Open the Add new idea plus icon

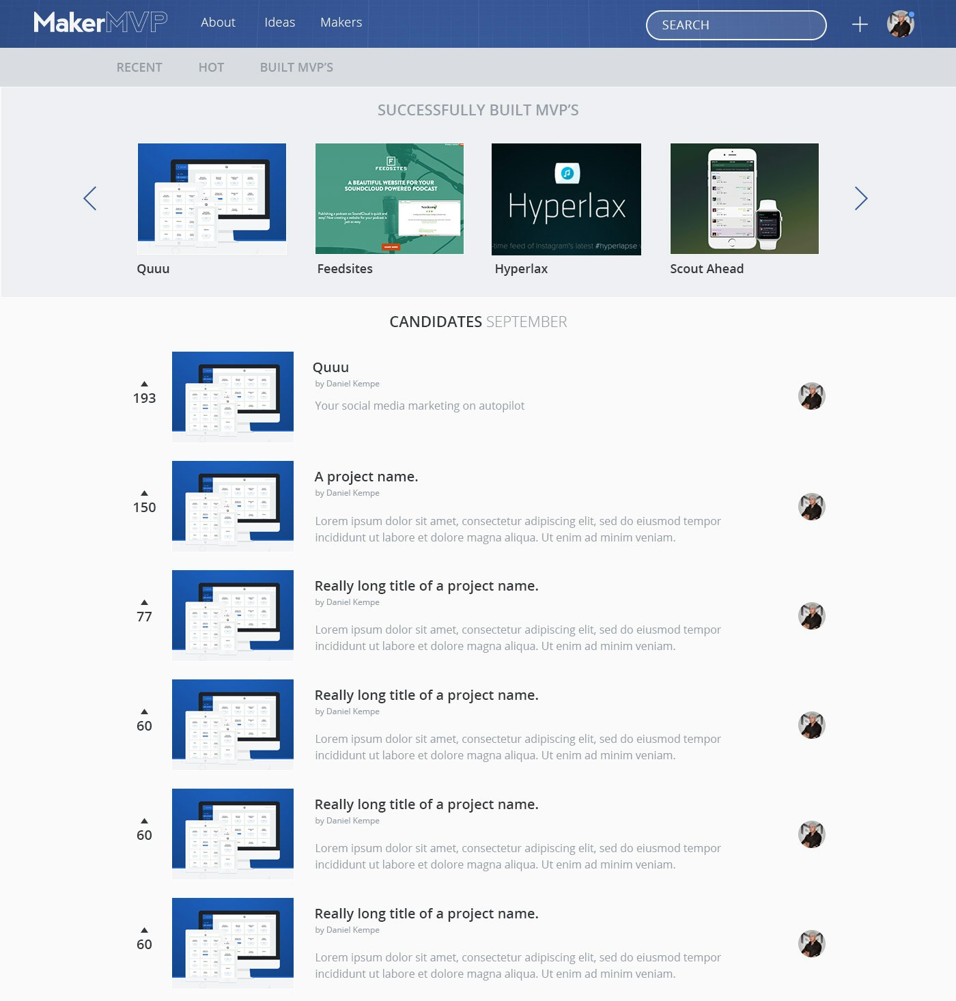pos(860,23)
